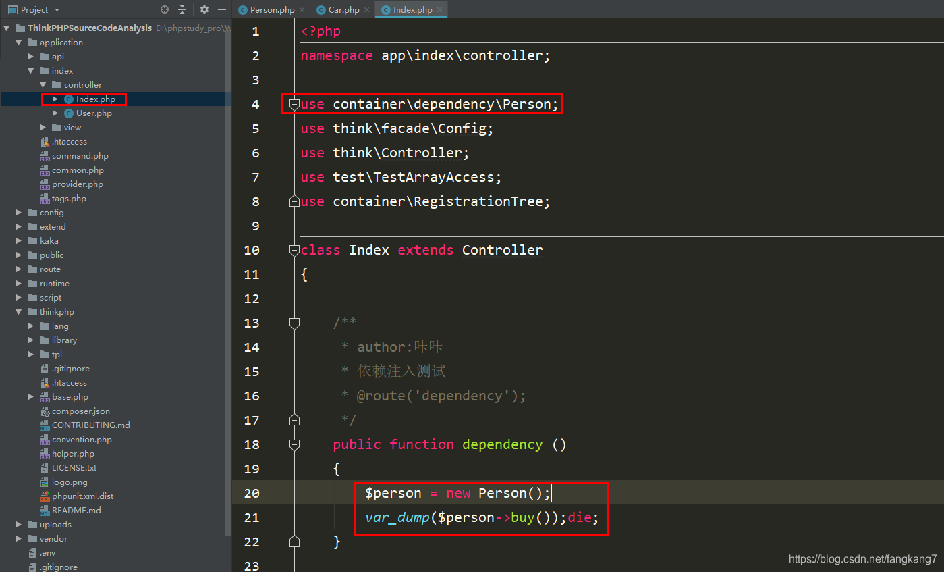Click the composer.json file icon
The height and width of the screenshot is (572, 944).
click(45, 411)
